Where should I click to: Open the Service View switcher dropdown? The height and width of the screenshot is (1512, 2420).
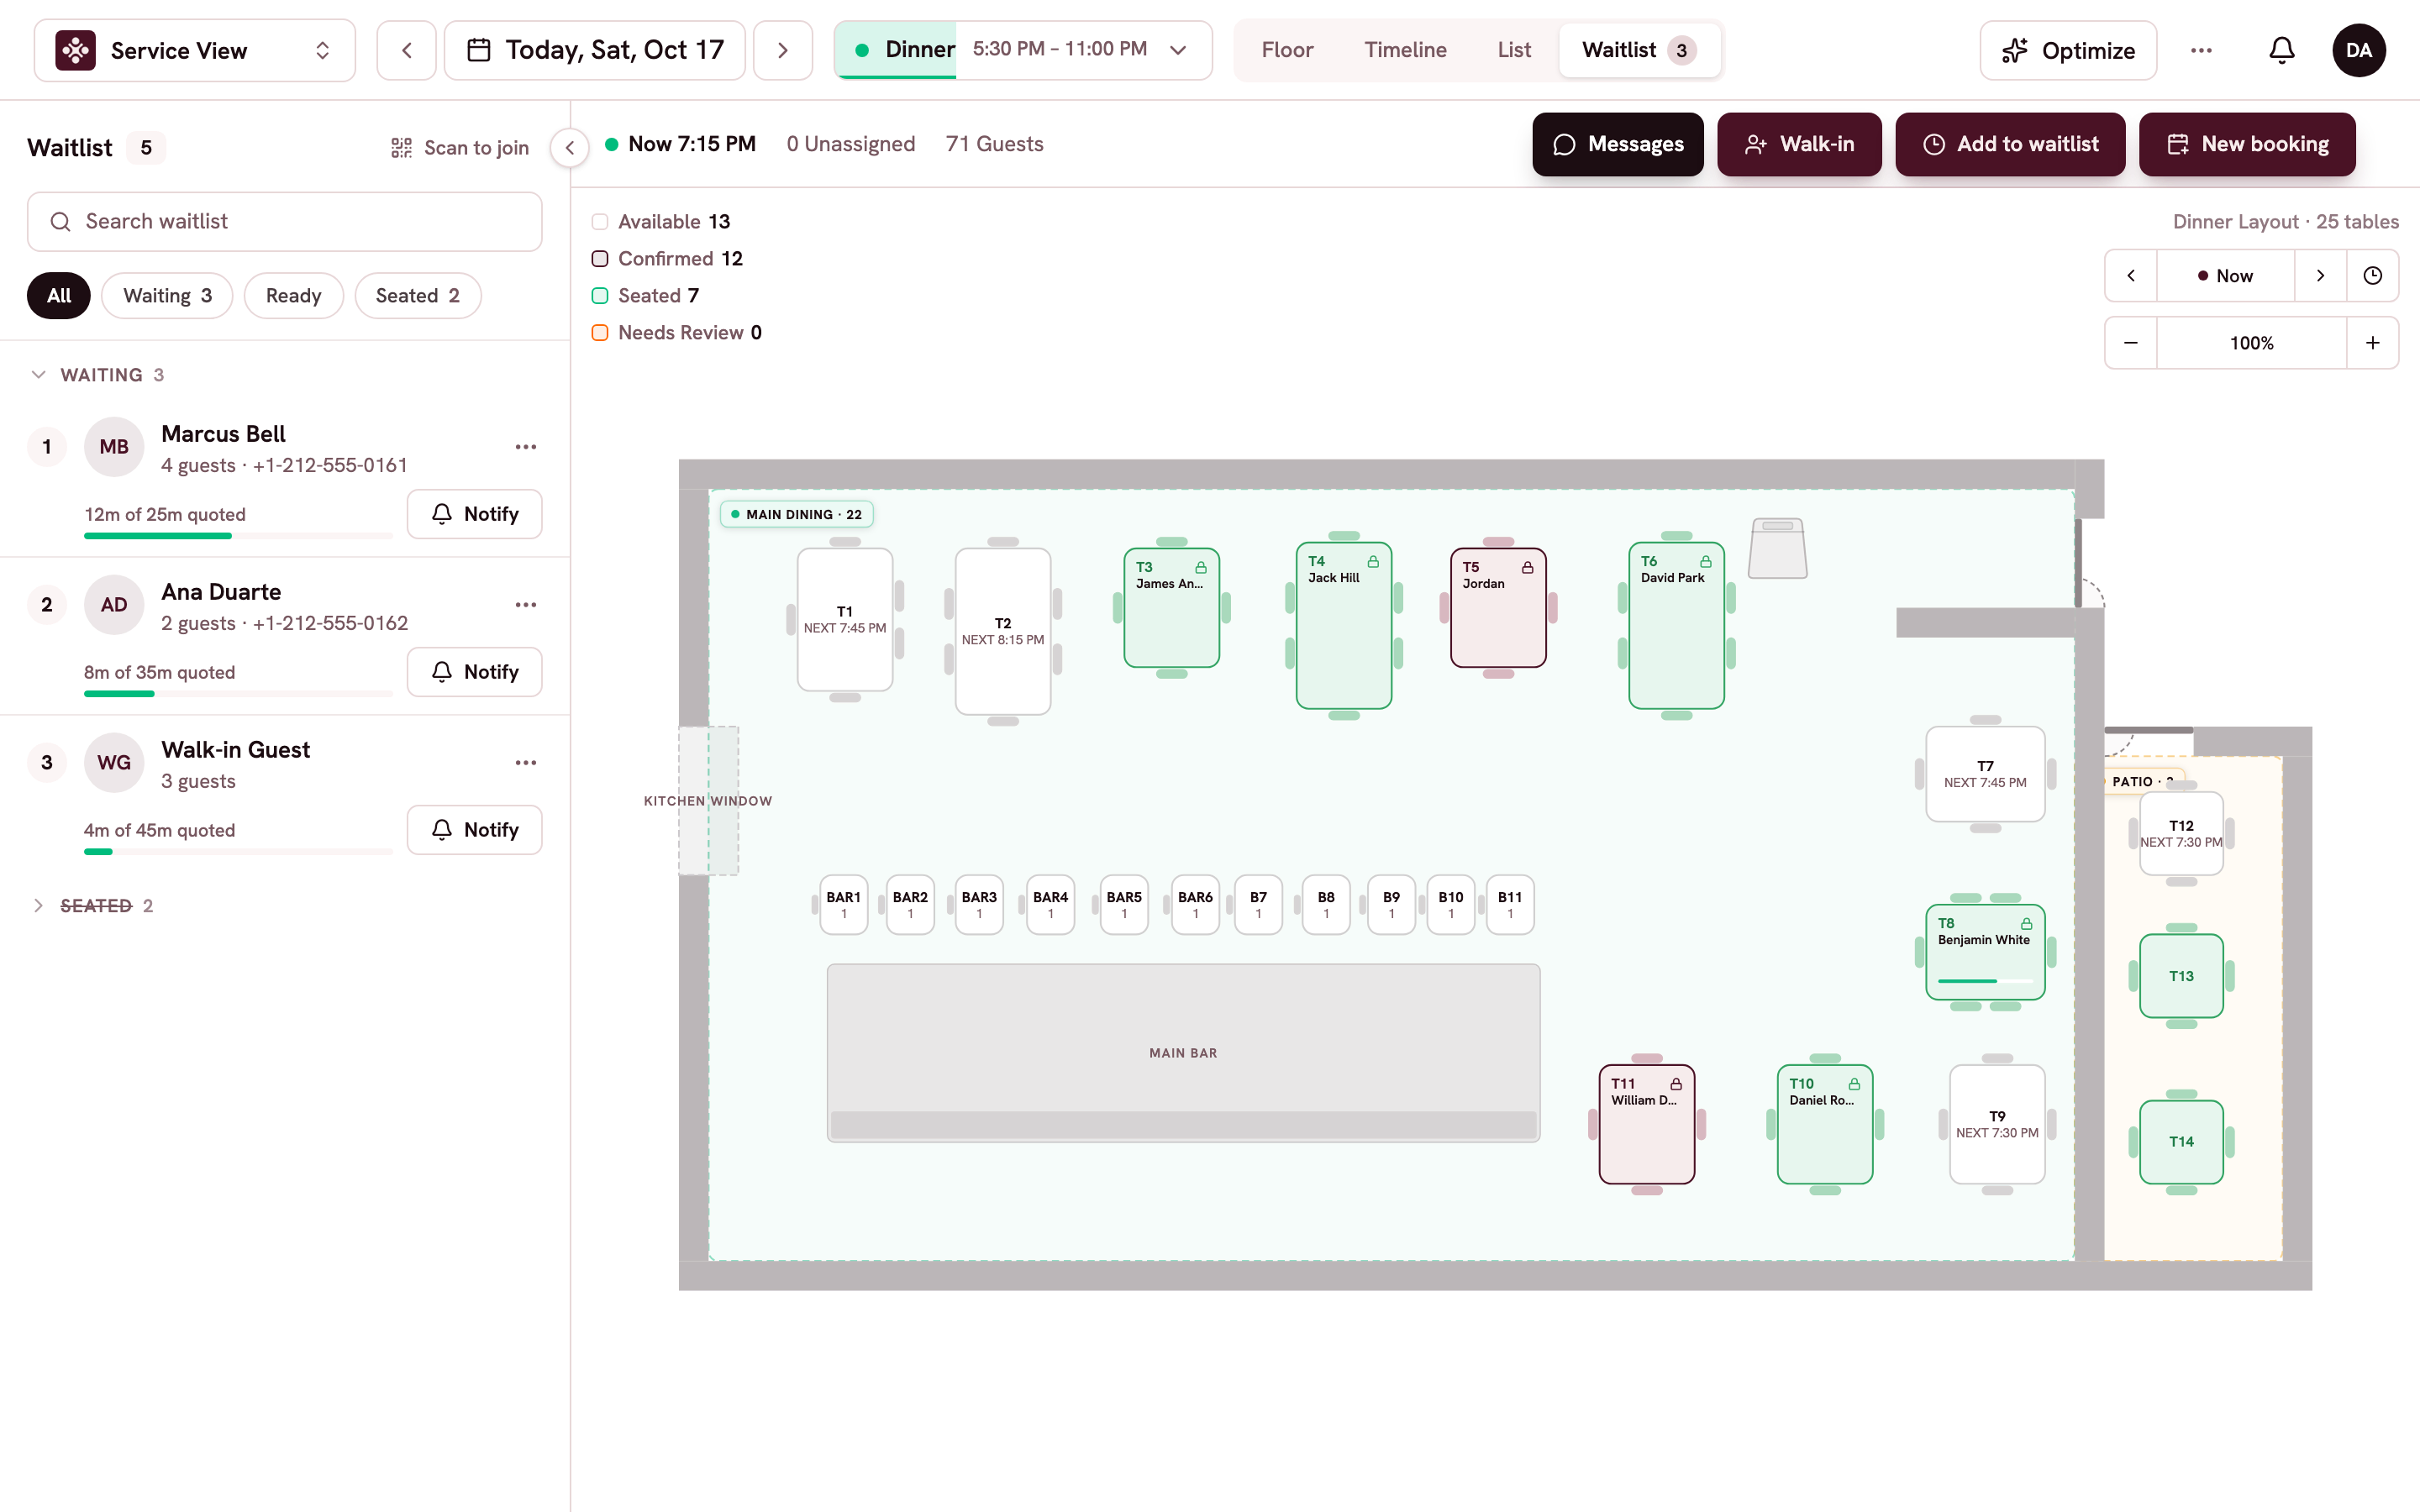pyautogui.click(x=195, y=50)
